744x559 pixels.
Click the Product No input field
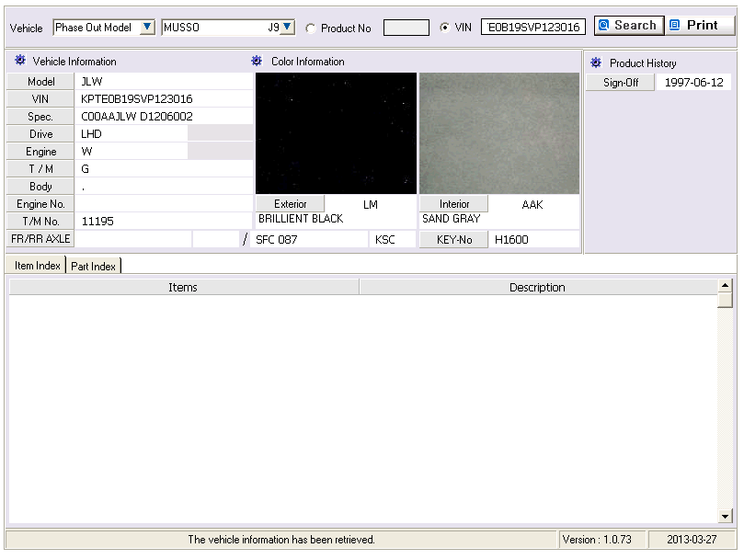(x=406, y=28)
